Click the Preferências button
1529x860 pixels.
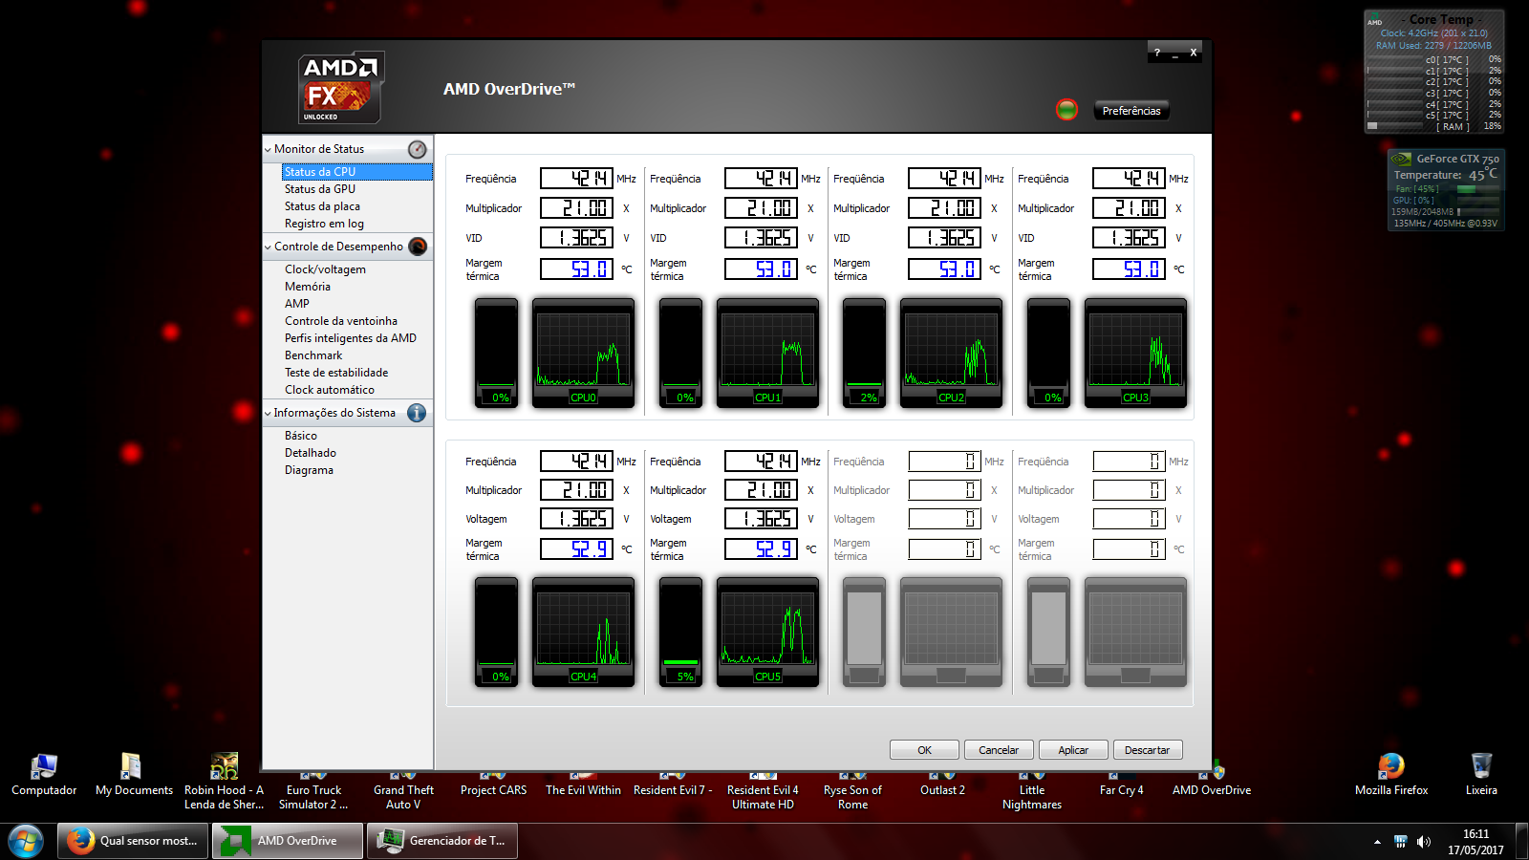click(x=1131, y=111)
